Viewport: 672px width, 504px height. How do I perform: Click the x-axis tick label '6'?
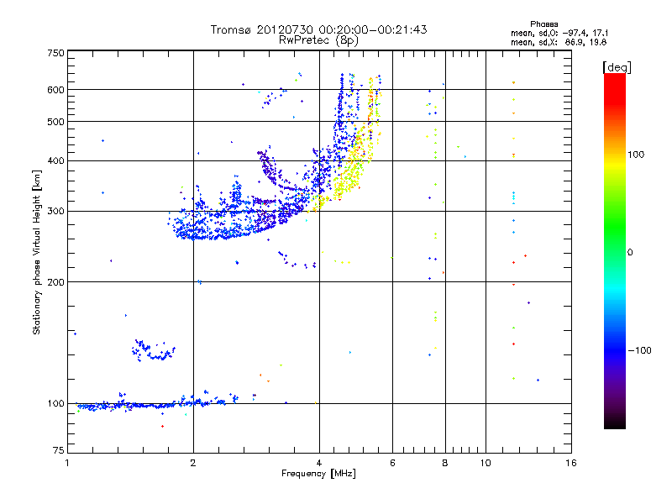point(392,463)
